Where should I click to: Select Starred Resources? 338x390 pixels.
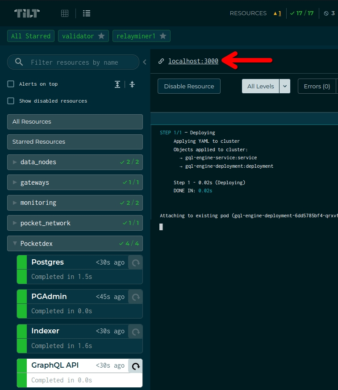[75, 142]
